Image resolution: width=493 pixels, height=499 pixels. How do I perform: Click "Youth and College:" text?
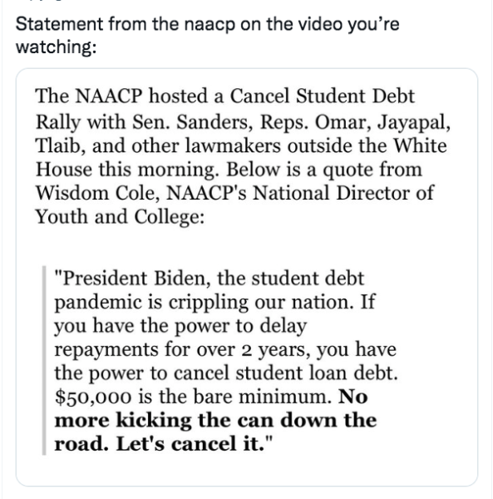[120, 217]
